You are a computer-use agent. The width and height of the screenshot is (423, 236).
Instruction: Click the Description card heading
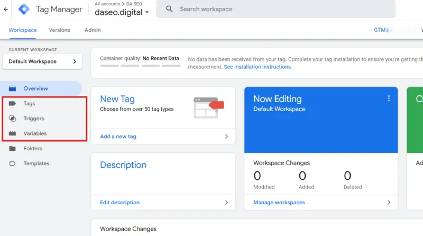[123, 165]
